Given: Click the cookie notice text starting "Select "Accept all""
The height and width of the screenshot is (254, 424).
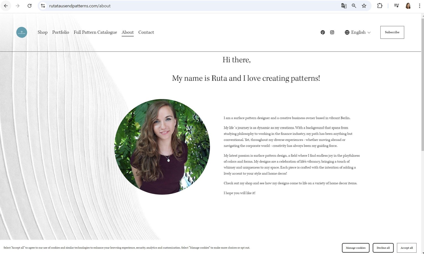Looking at the screenshot, I should [126, 248].
